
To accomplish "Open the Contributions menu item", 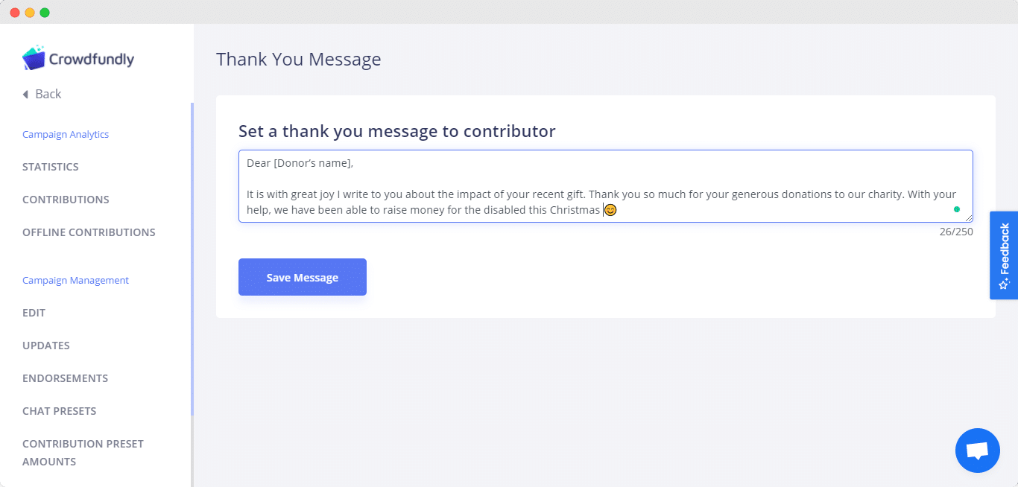I will [66, 200].
